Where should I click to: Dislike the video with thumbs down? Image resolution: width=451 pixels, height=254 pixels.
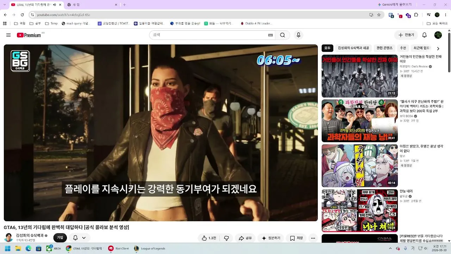[x=227, y=238]
